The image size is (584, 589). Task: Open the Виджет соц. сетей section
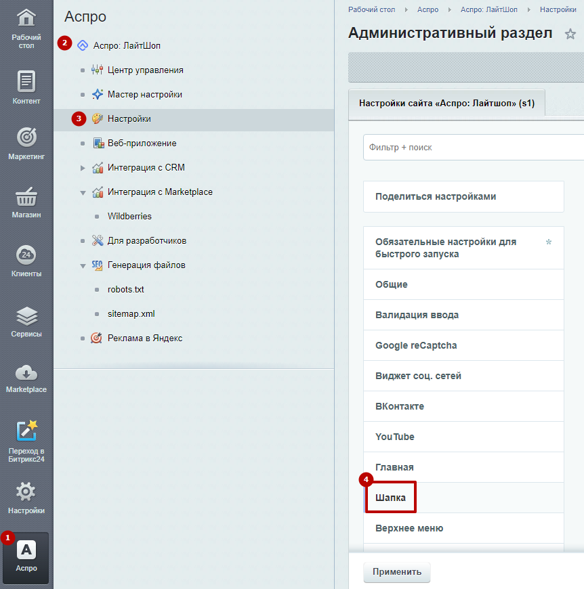[x=463, y=376]
